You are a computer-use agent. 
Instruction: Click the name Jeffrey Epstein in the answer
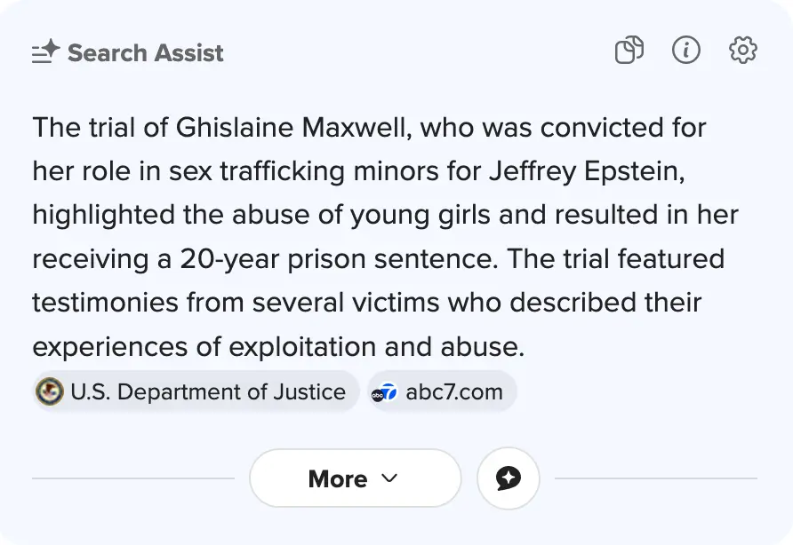tap(586, 171)
